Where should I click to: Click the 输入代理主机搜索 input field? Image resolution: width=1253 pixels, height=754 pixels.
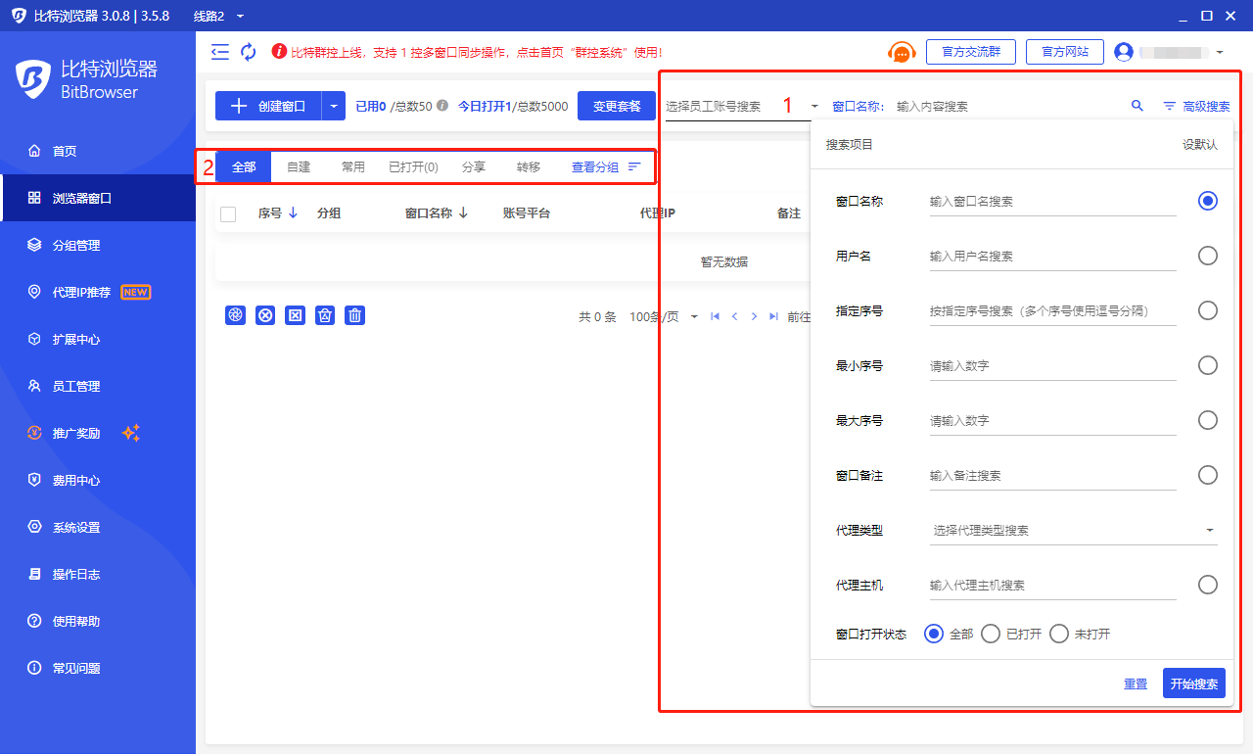[1053, 586]
